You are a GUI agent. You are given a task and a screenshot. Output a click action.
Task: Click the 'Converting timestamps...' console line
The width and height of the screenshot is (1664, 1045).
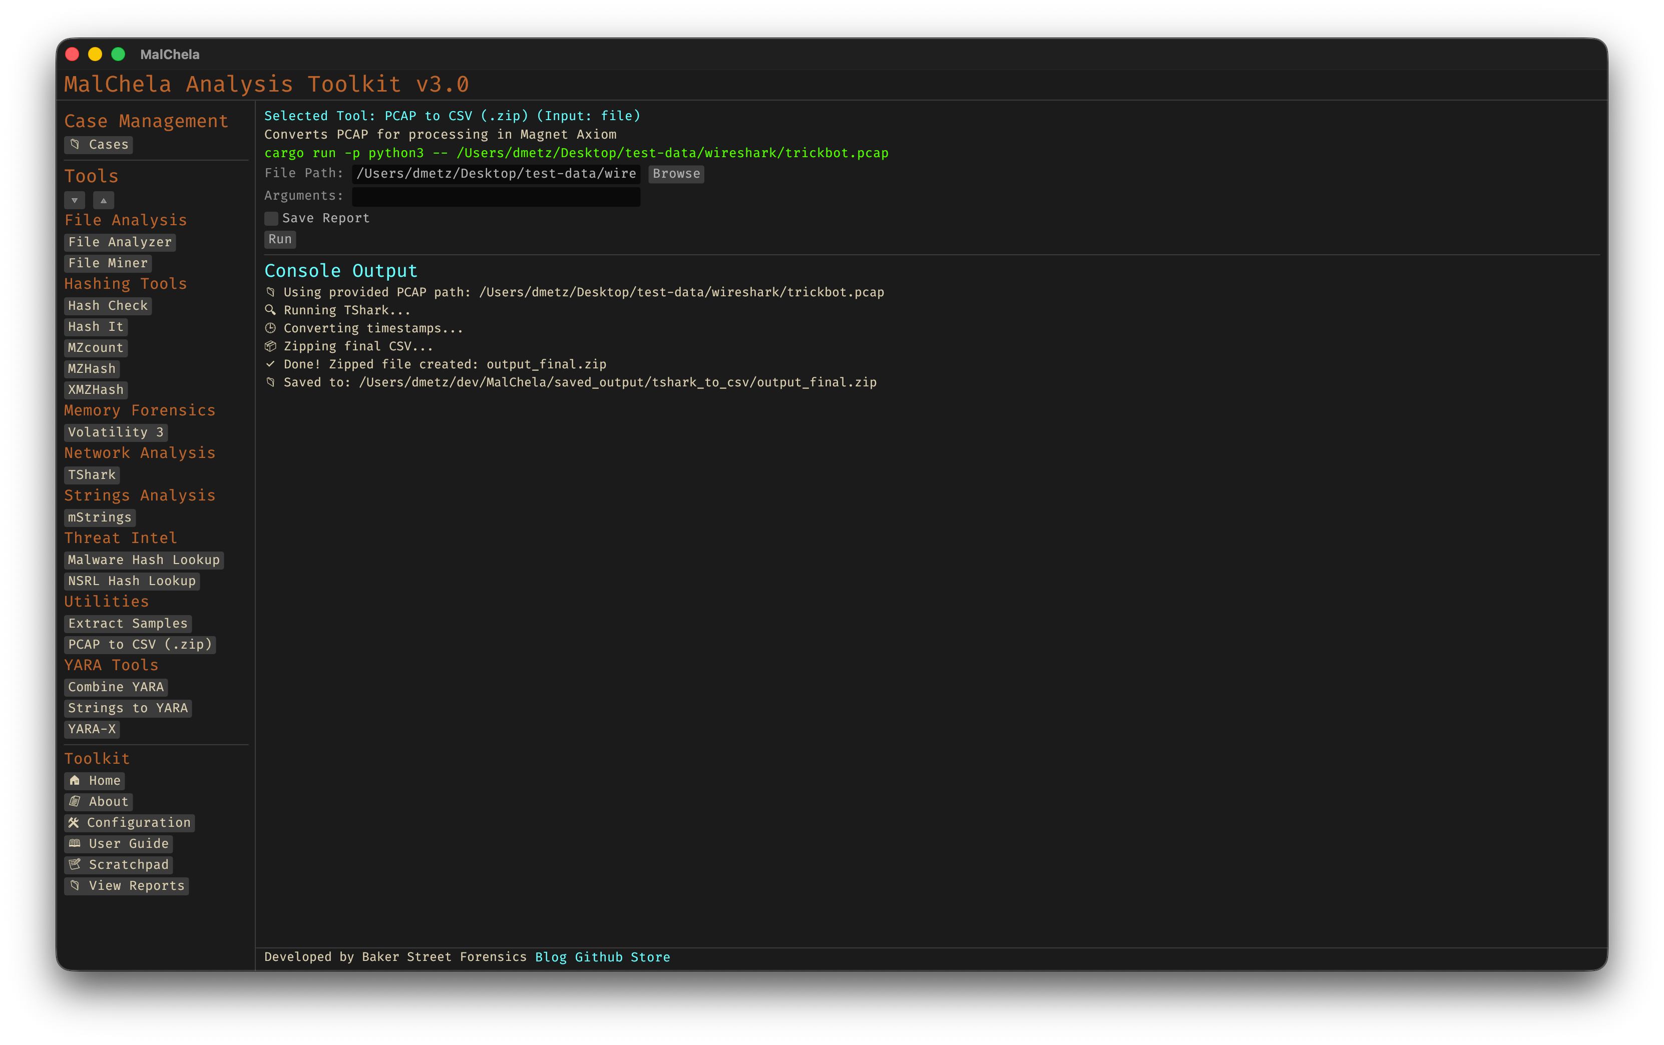click(364, 328)
